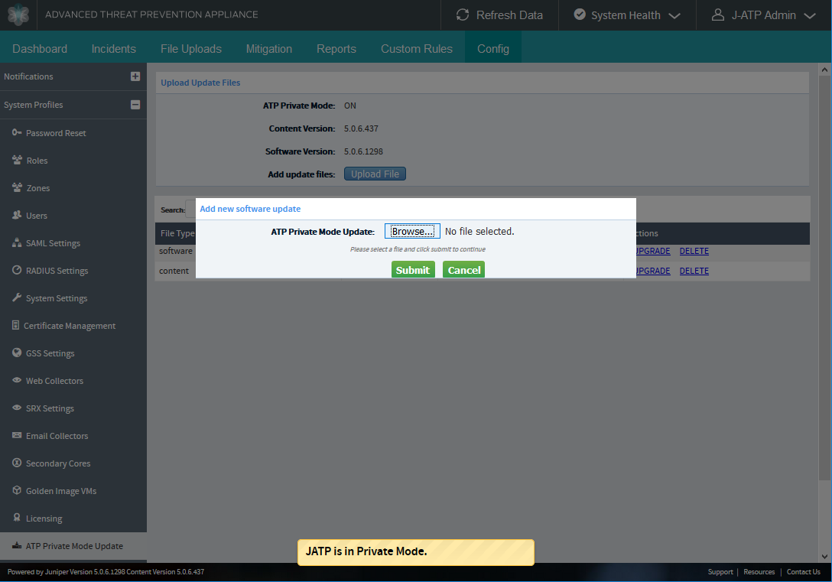Screen dimensions: 832x582
Task: Open the Resources footer link
Action: click(759, 572)
